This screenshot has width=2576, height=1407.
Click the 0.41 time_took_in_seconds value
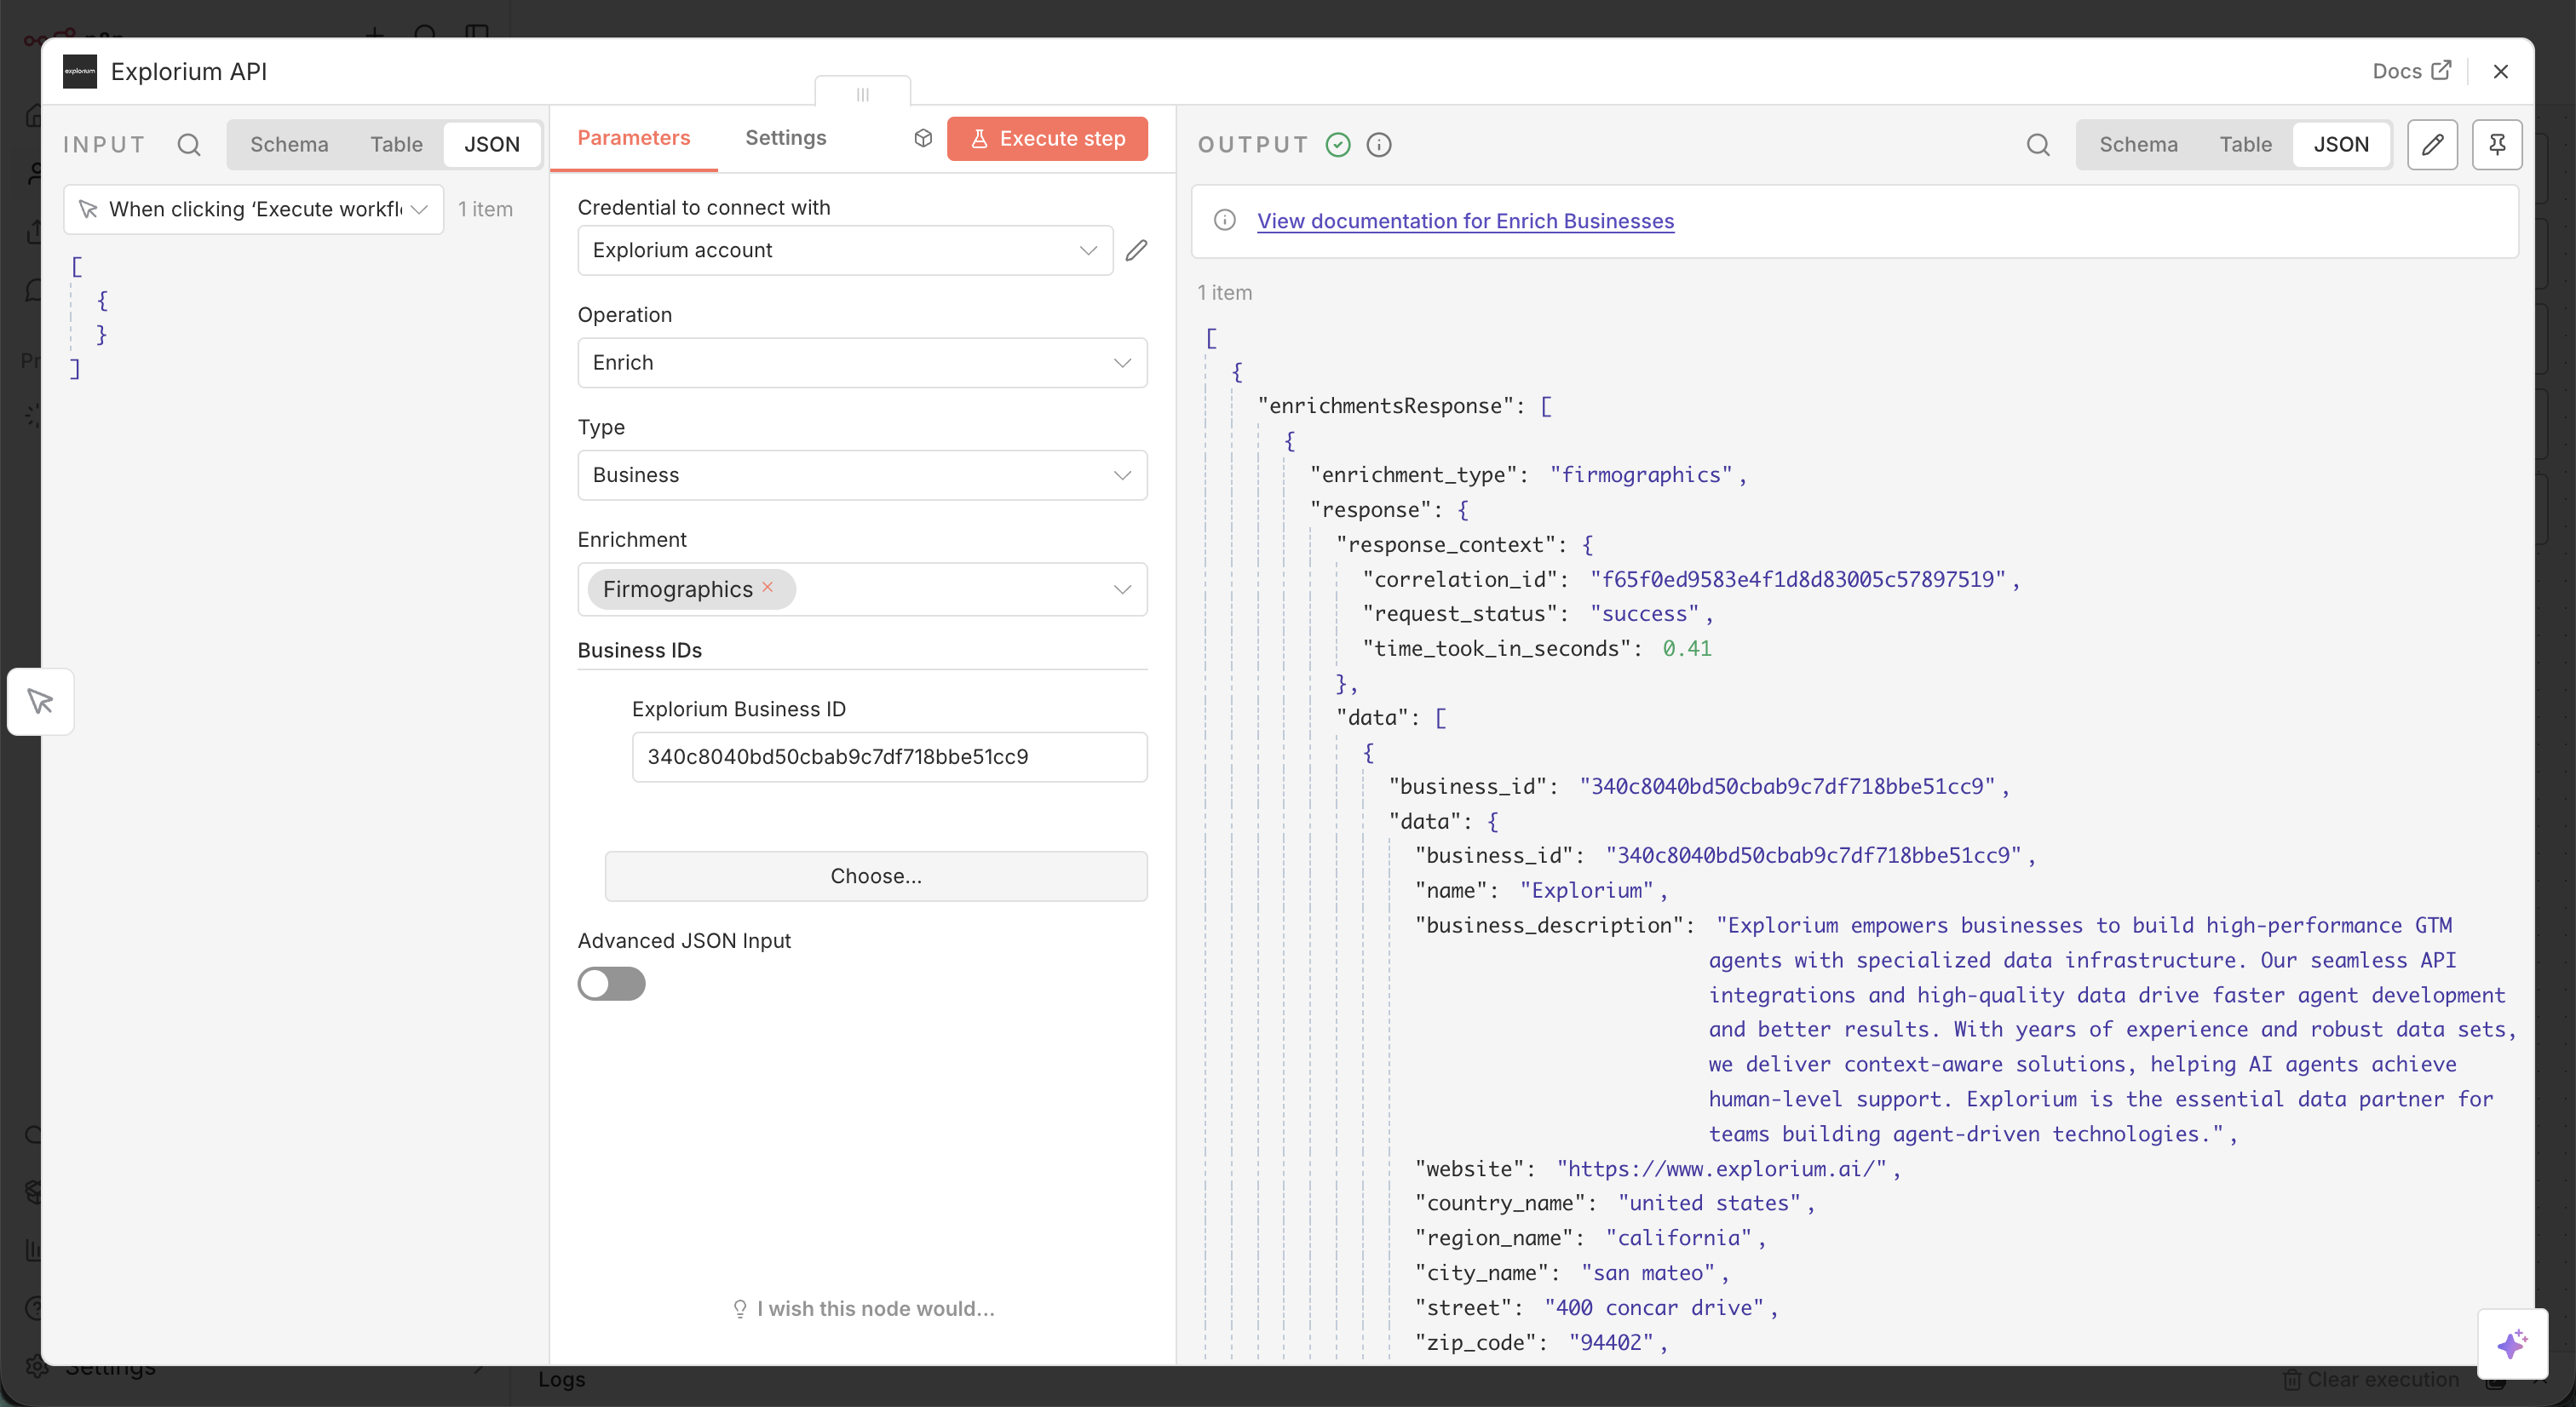tap(1687, 648)
